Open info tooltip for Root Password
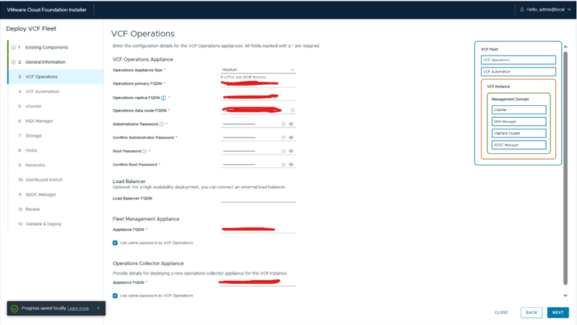 (144, 151)
